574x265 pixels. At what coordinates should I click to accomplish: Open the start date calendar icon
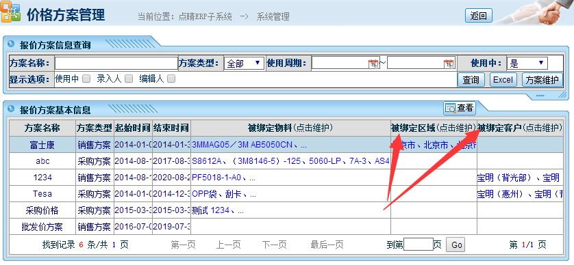coord(373,64)
